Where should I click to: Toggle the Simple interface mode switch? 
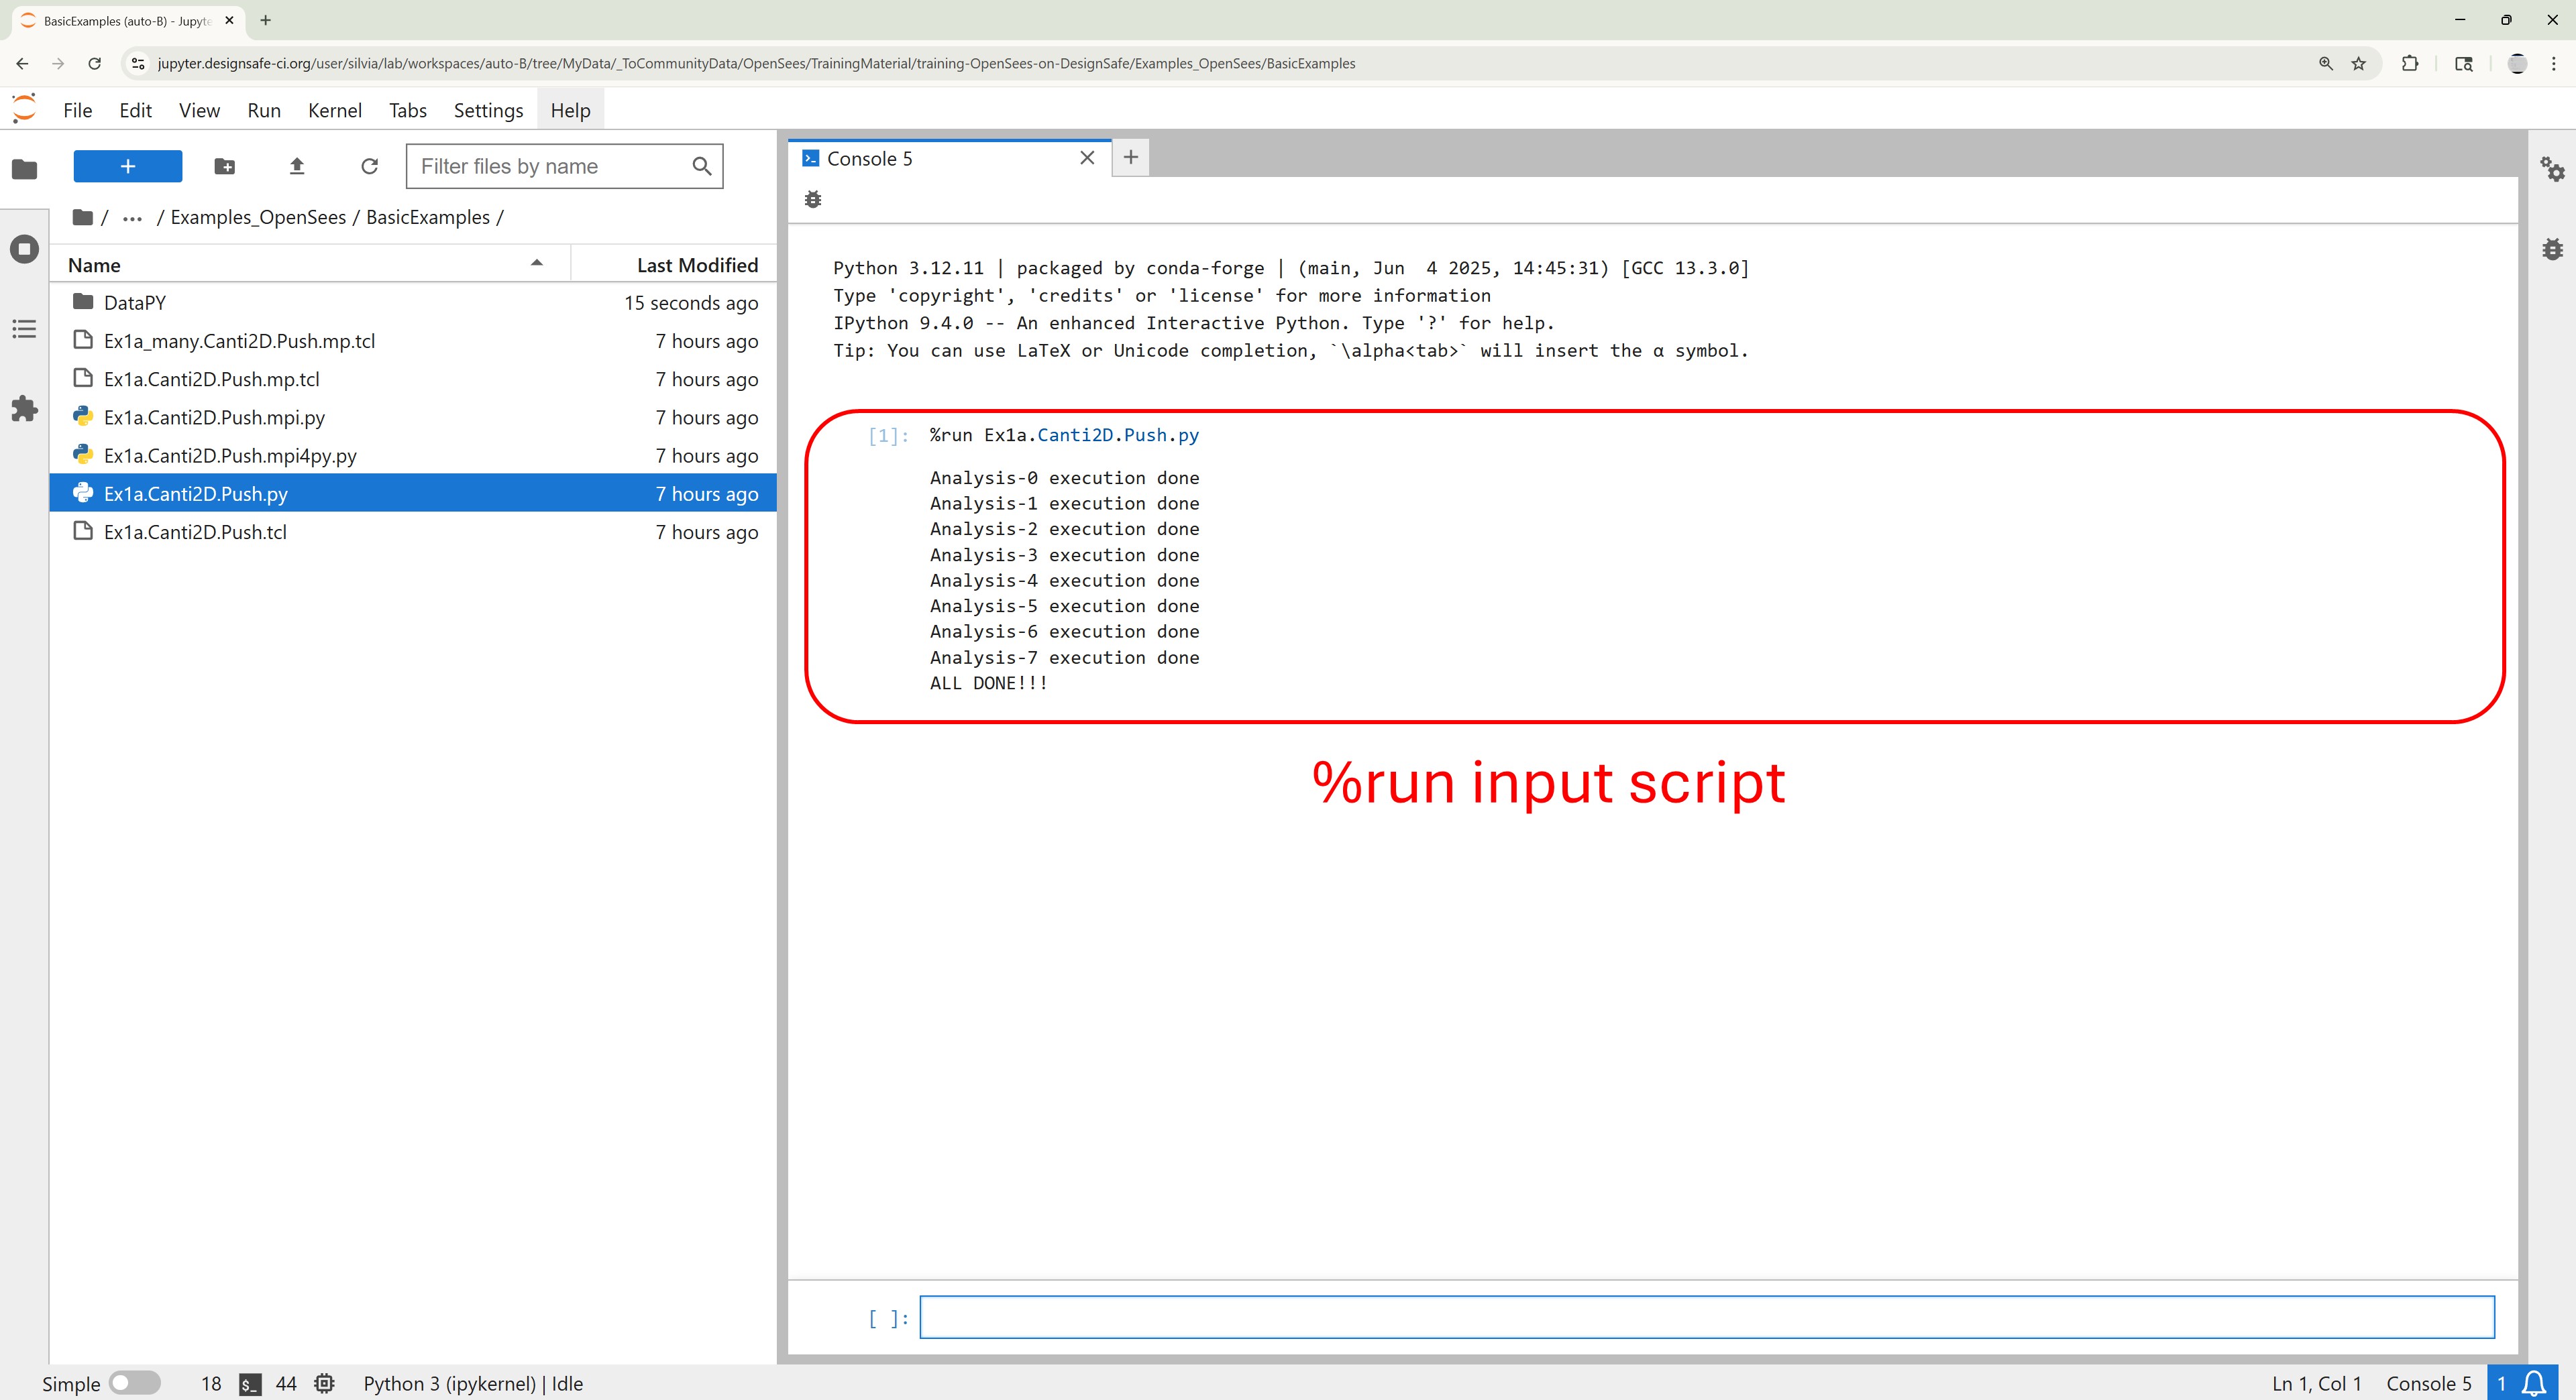pos(135,1383)
